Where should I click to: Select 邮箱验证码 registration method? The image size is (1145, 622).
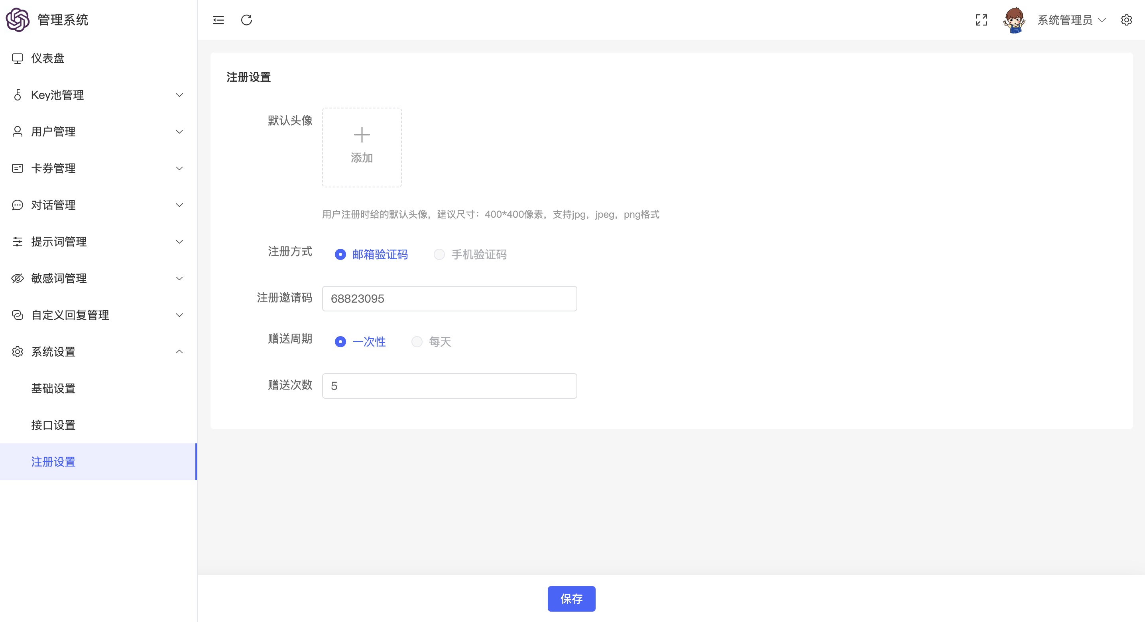click(x=371, y=254)
